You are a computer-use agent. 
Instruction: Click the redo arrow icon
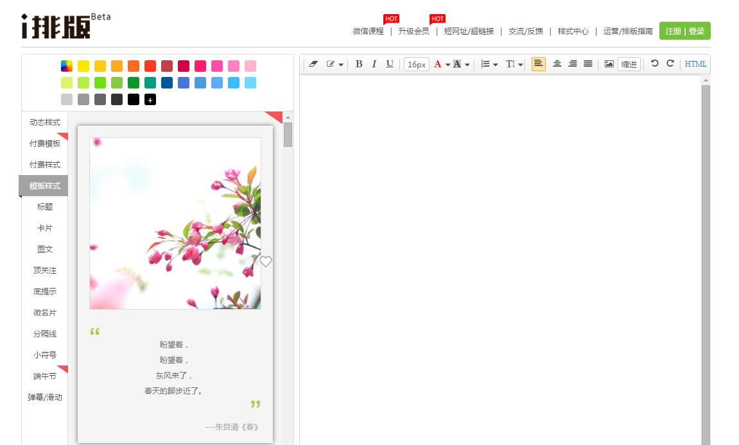(x=670, y=63)
